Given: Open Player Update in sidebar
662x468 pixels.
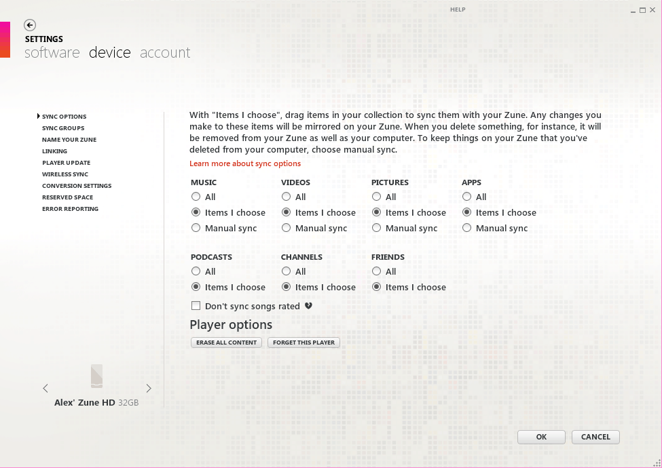Looking at the screenshot, I should coord(67,162).
